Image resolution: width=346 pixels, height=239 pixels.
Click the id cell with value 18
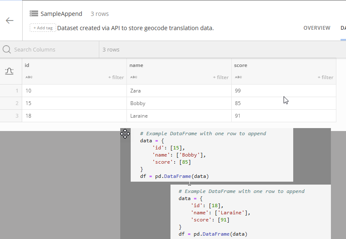click(x=75, y=116)
